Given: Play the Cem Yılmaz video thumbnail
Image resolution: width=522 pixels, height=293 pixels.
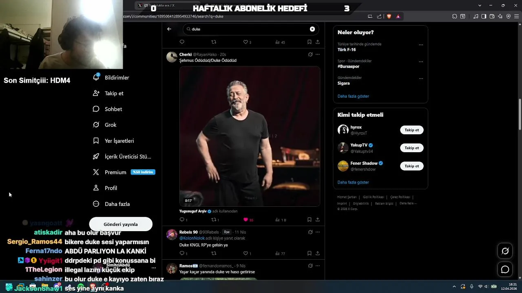Looking at the screenshot, I should pyautogui.click(x=250, y=136).
